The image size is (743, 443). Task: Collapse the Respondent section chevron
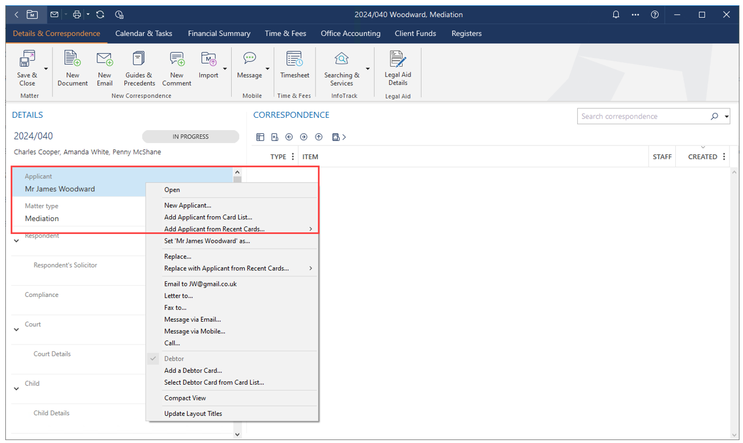pos(17,241)
